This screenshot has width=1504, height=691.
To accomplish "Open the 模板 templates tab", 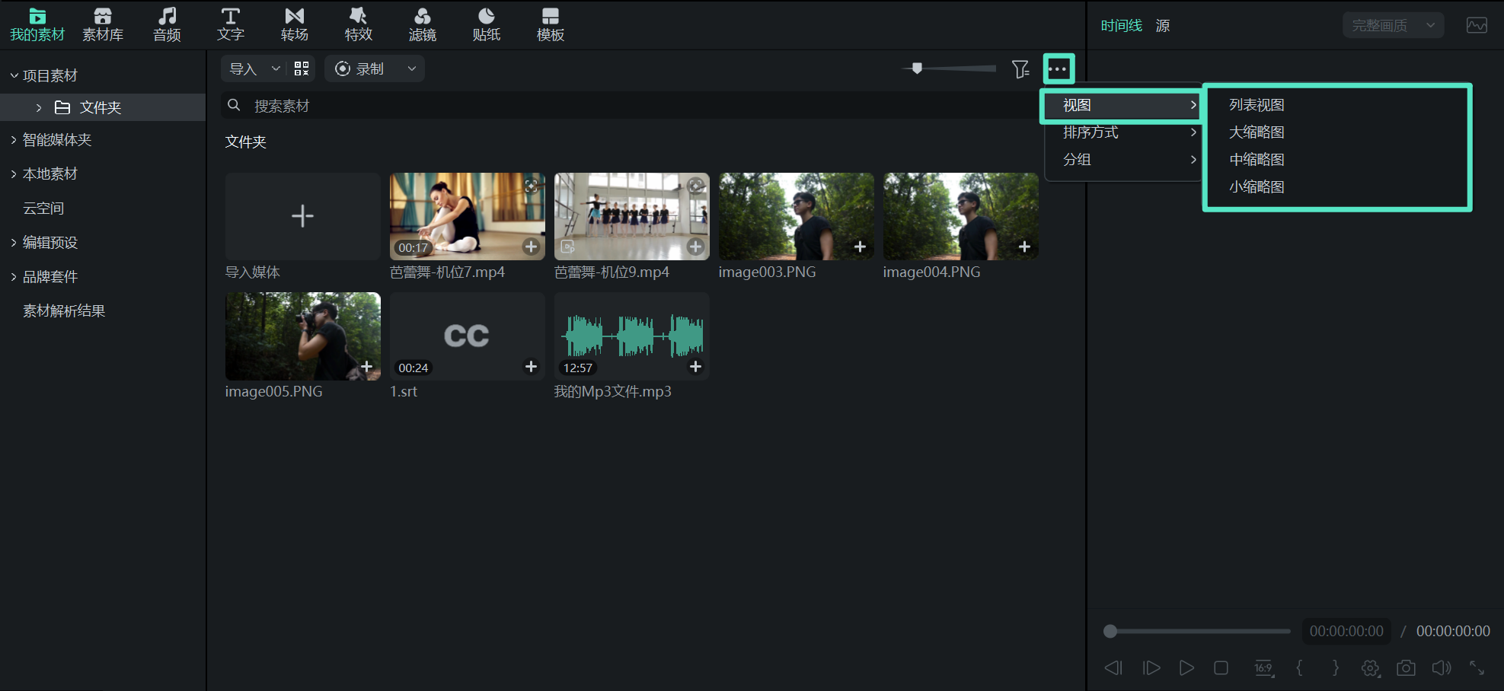I will (551, 25).
